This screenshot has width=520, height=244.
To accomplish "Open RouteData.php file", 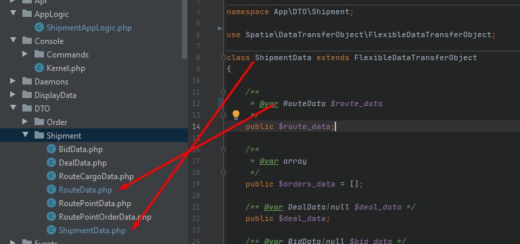I will tap(85, 190).
